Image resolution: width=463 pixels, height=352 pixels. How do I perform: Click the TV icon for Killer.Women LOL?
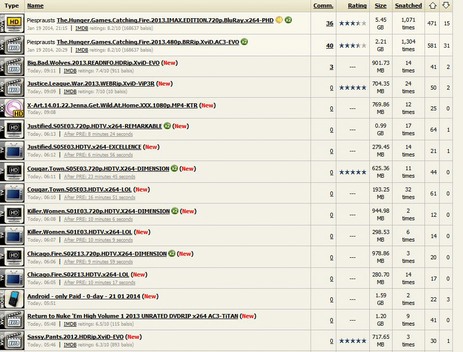tap(12, 236)
